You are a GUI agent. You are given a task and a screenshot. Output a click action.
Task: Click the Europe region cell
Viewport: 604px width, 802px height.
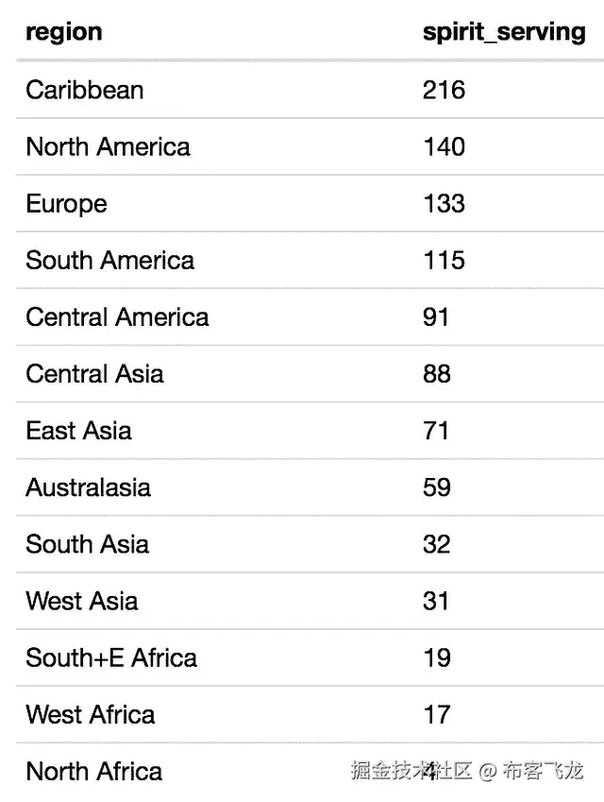(66, 204)
